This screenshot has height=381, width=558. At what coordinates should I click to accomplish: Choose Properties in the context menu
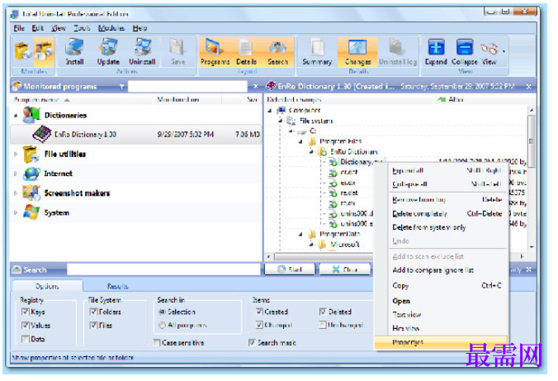[442, 342]
